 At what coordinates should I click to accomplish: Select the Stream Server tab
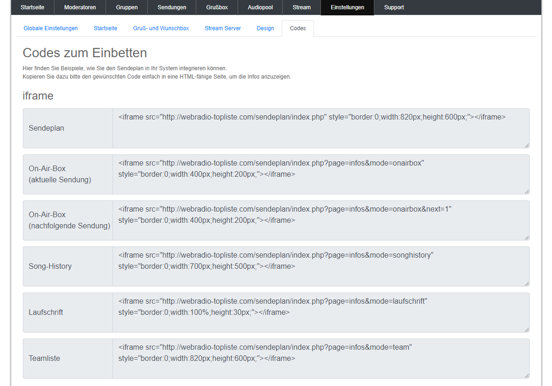coord(223,28)
